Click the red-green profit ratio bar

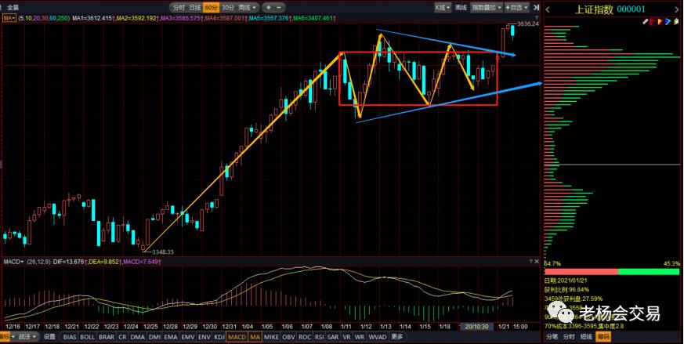point(612,272)
